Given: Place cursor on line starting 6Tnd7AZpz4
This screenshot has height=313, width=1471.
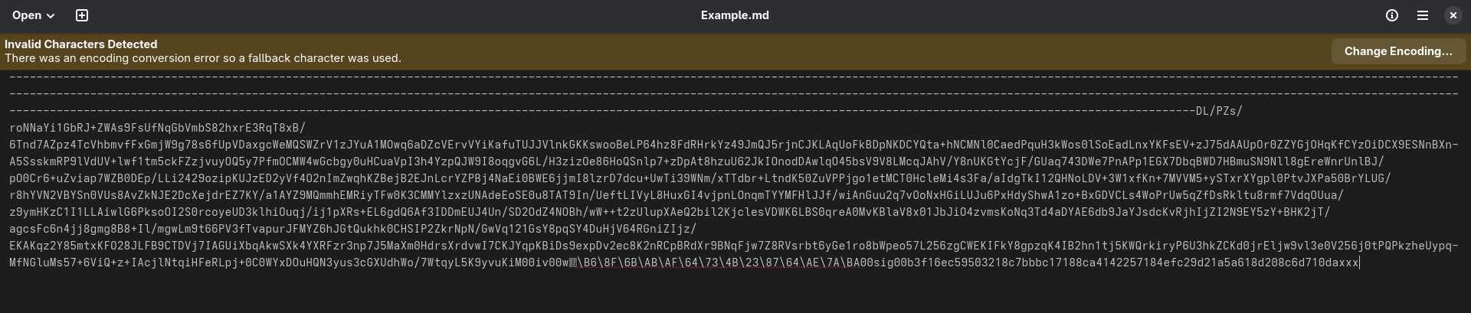Looking at the screenshot, I should [x=734, y=145].
